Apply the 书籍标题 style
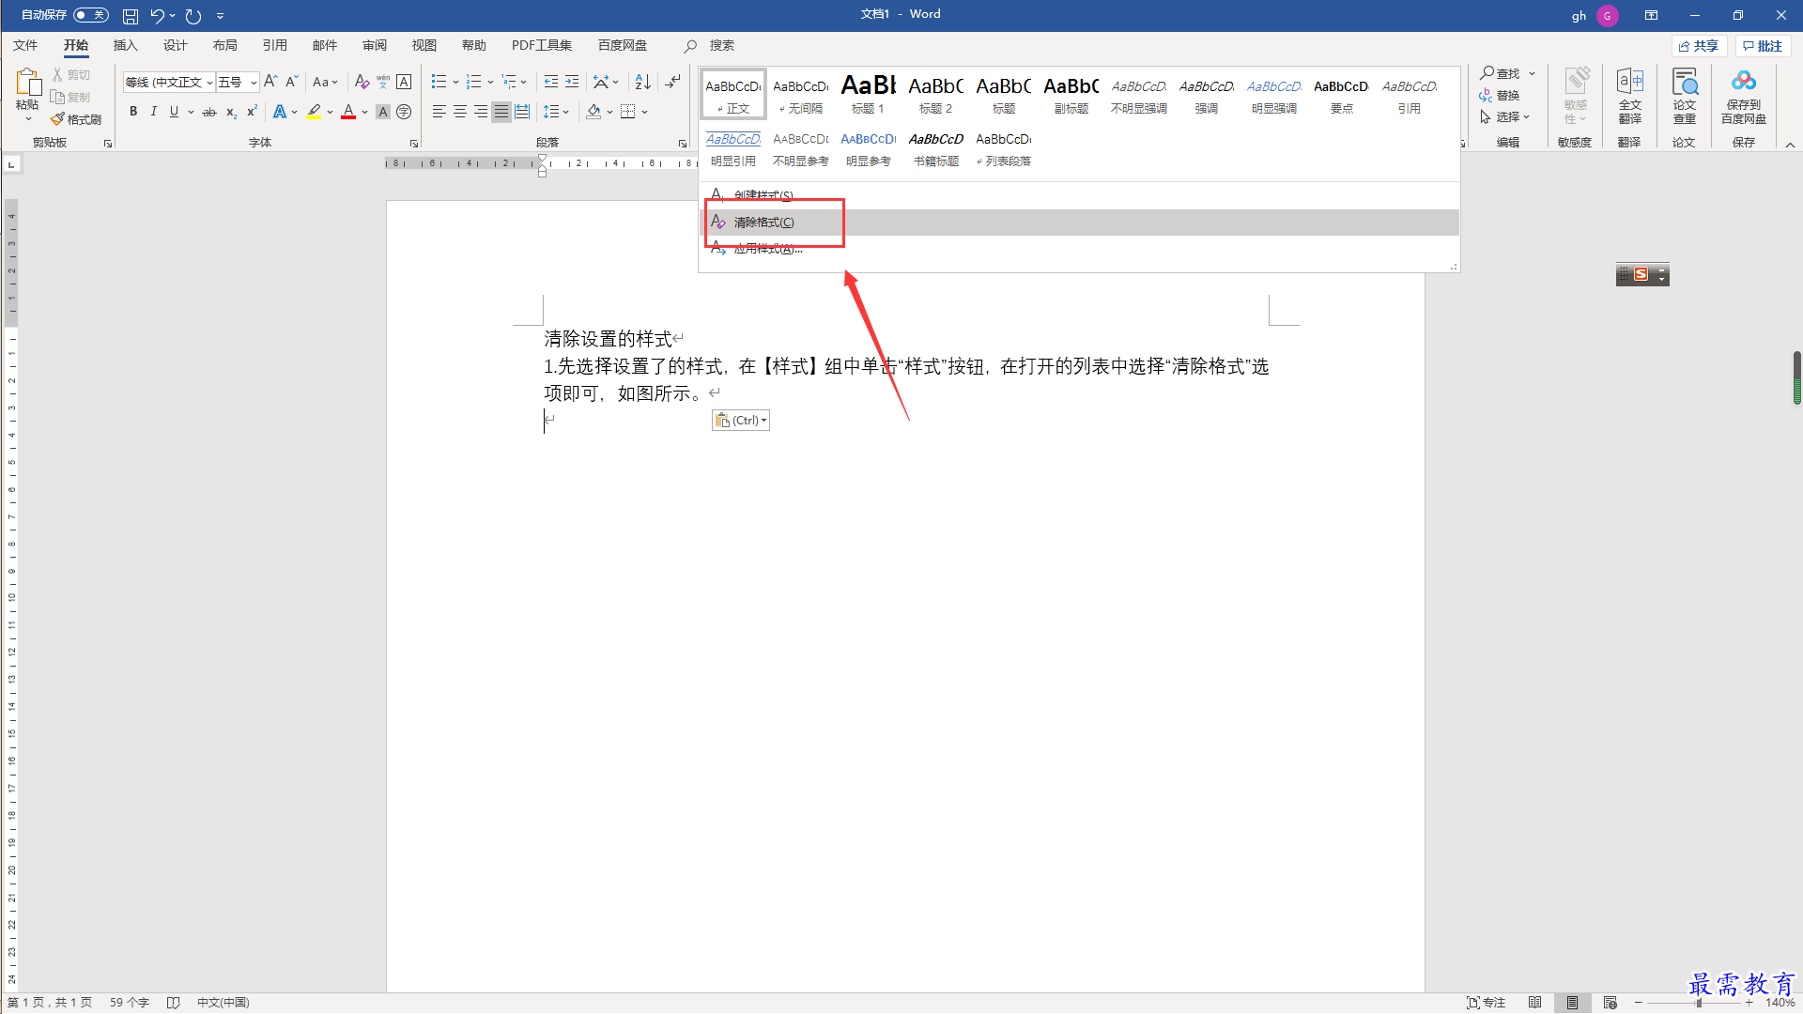The height and width of the screenshot is (1014, 1803). 935,149
